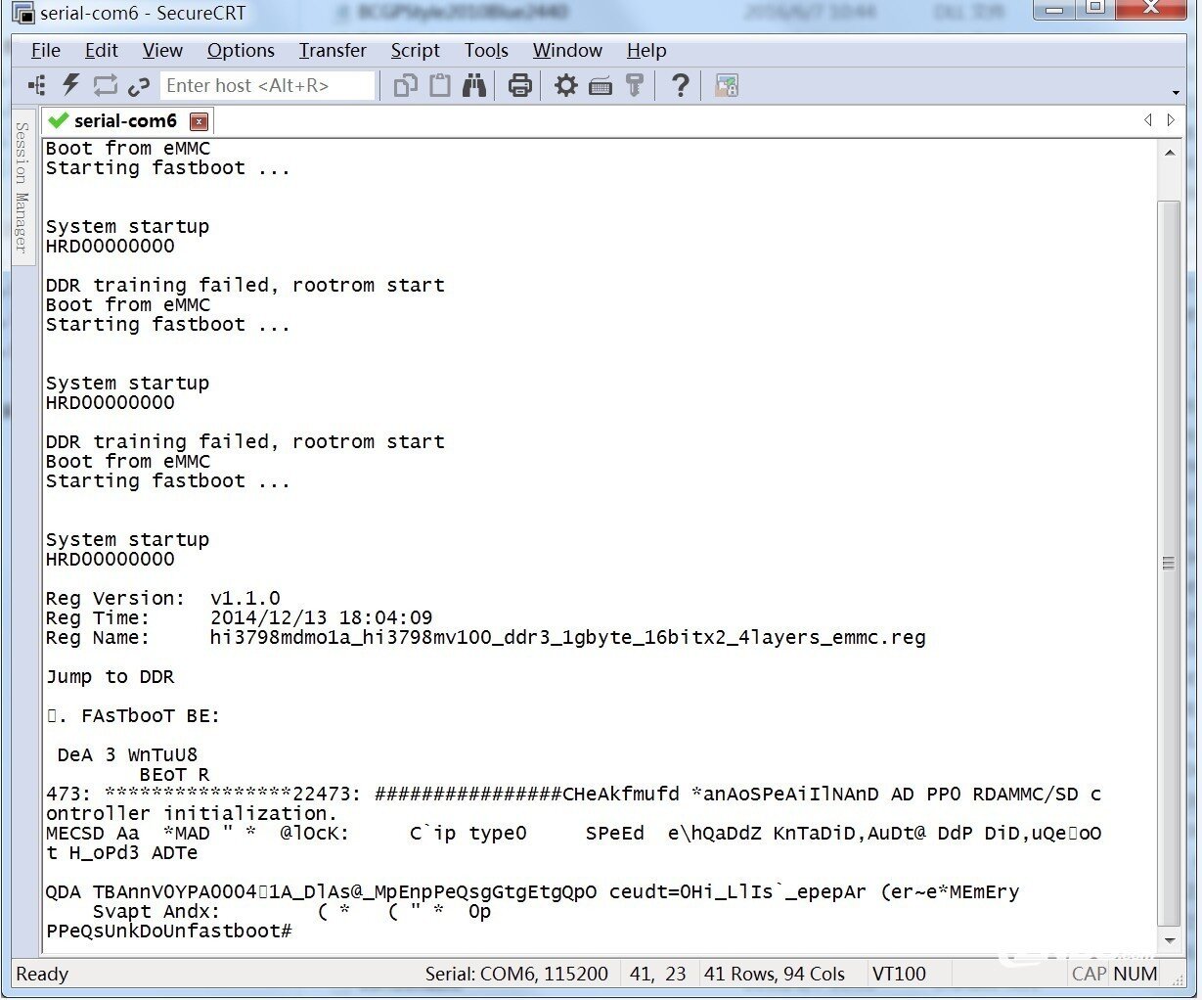The height and width of the screenshot is (1000, 1202).
Task: Click the Paste clipboard icon
Action: click(x=440, y=86)
